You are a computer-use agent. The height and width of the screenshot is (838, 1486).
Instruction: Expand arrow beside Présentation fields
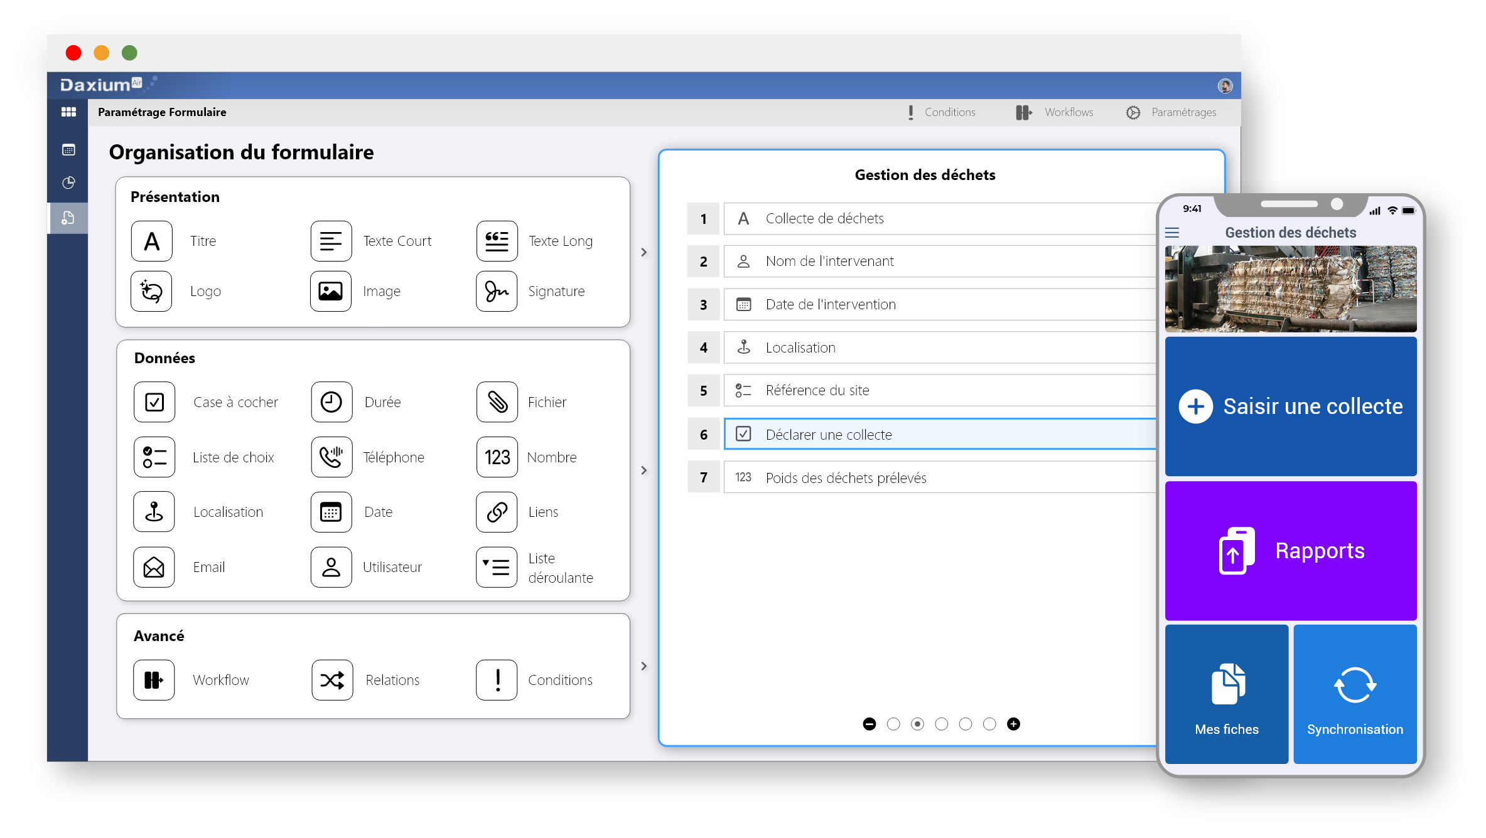(x=640, y=253)
